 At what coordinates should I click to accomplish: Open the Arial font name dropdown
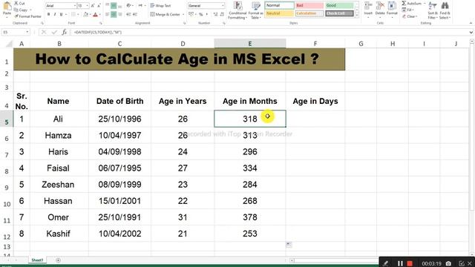(x=74, y=6)
